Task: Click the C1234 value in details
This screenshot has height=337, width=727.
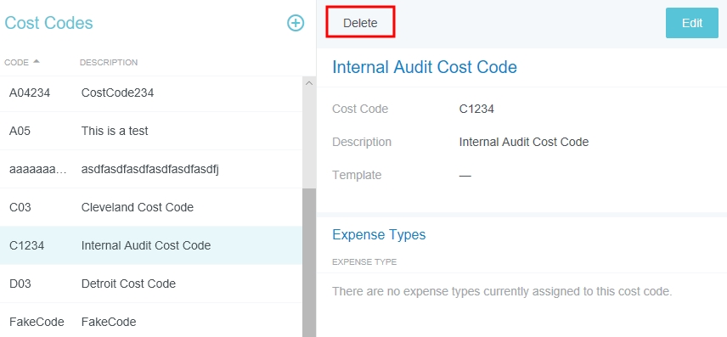Action: (x=476, y=110)
